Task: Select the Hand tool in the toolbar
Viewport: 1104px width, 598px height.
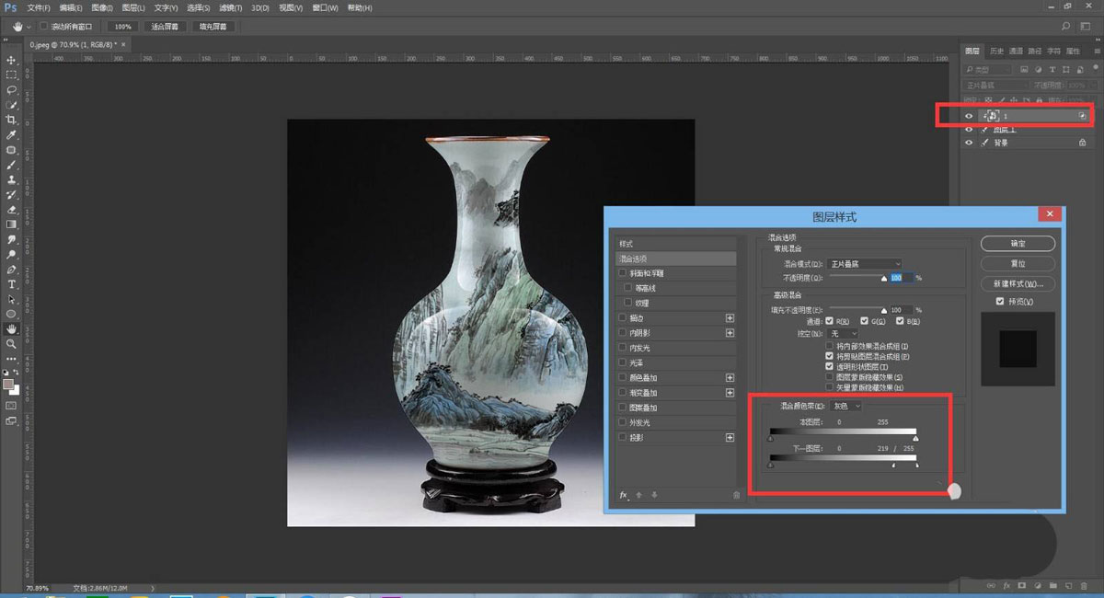Action: click(12, 328)
